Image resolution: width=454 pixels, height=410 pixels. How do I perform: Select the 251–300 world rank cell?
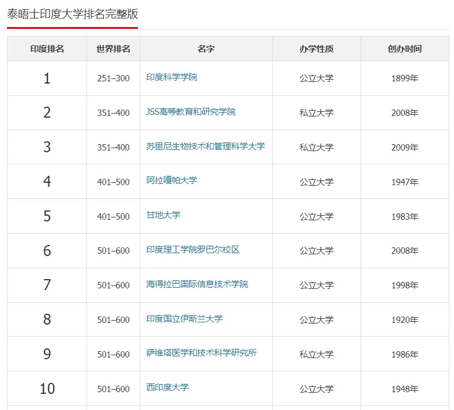point(113,78)
